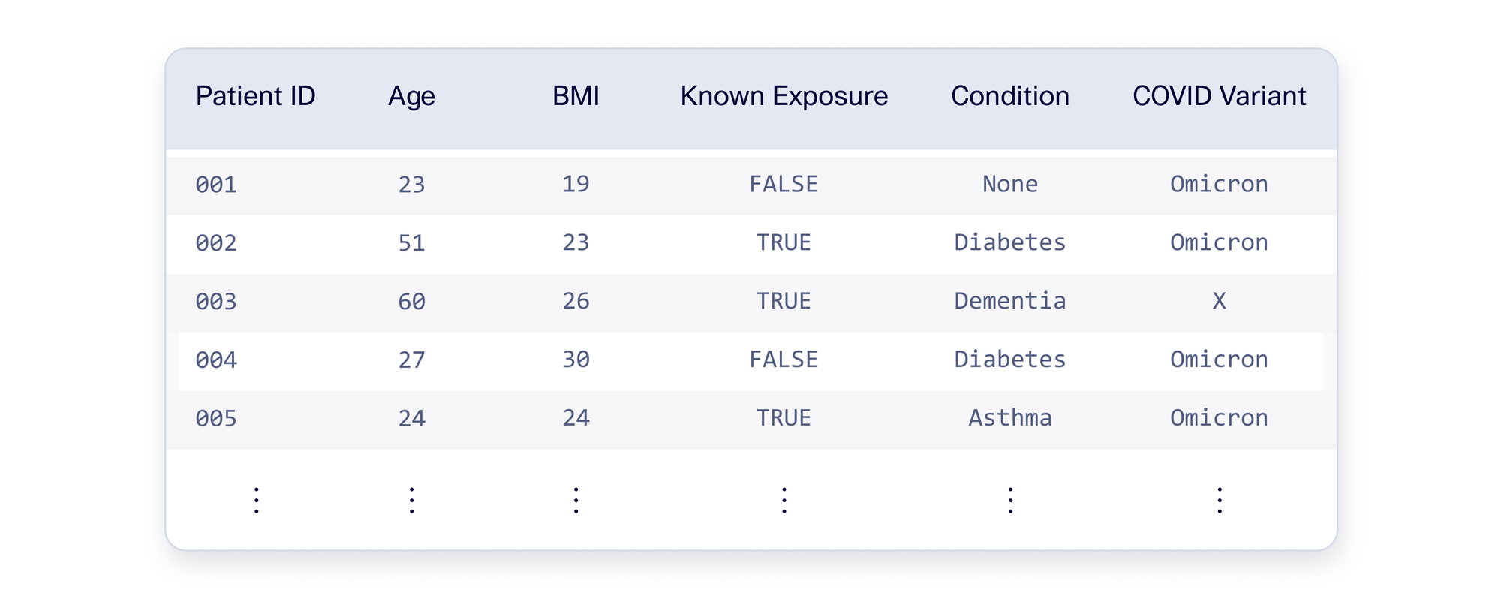The width and height of the screenshot is (1501, 599).
Task: Click FALSE exposure in row 001
Action: pyautogui.click(x=784, y=184)
